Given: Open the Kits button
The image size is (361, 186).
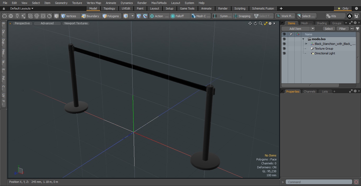Looking at the screenshot, I should click(x=335, y=16).
